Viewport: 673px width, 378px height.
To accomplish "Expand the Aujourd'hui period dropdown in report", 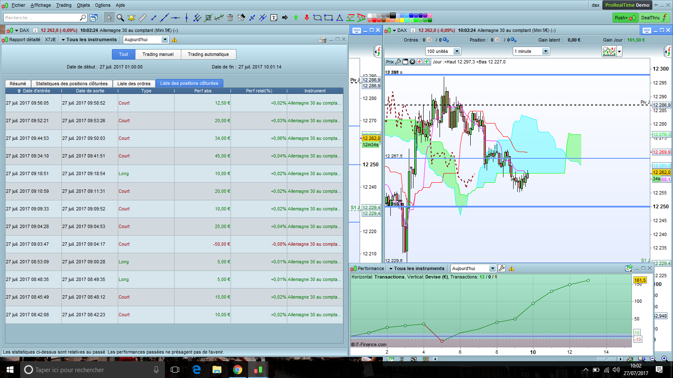I will (x=165, y=39).
